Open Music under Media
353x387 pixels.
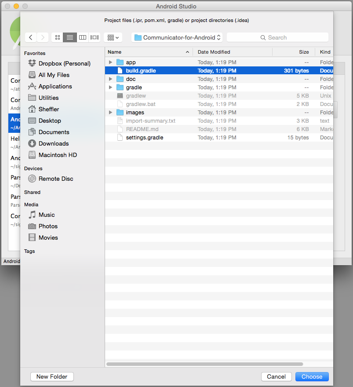click(x=41, y=215)
